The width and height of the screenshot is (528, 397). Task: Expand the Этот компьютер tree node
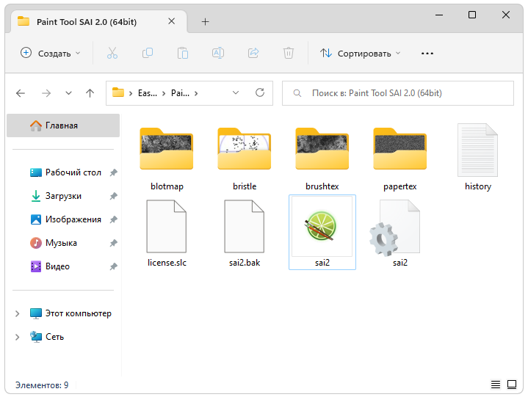click(17, 313)
